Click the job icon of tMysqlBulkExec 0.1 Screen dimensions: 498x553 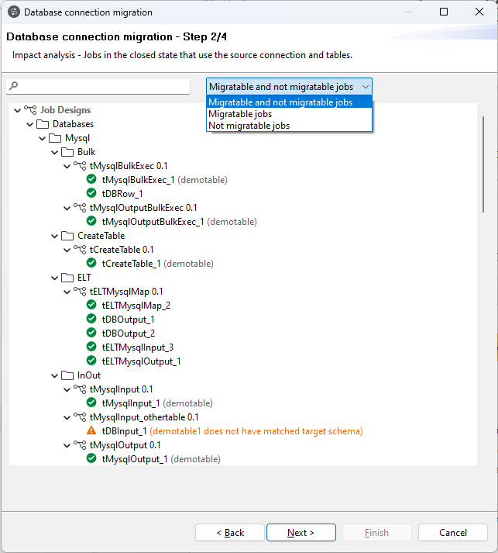(x=80, y=166)
